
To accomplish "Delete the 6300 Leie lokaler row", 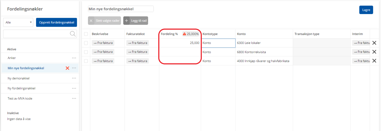I will click(x=374, y=43).
